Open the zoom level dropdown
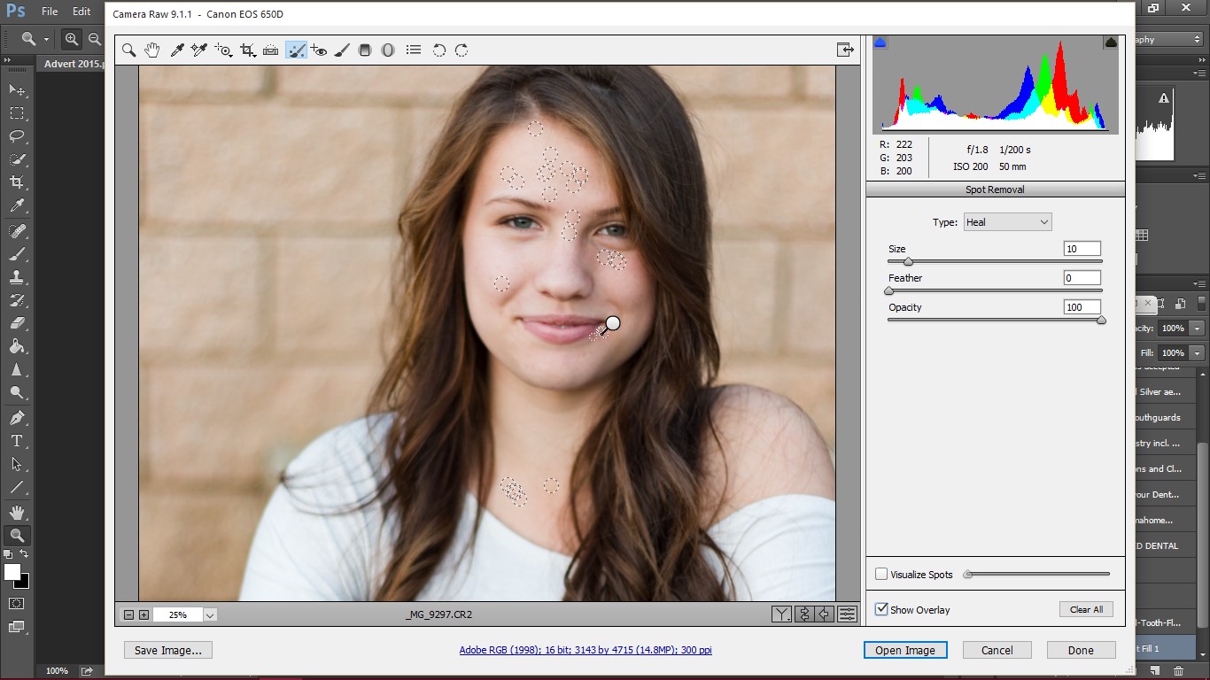This screenshot has width=1210, height=680. click(210, 614)
